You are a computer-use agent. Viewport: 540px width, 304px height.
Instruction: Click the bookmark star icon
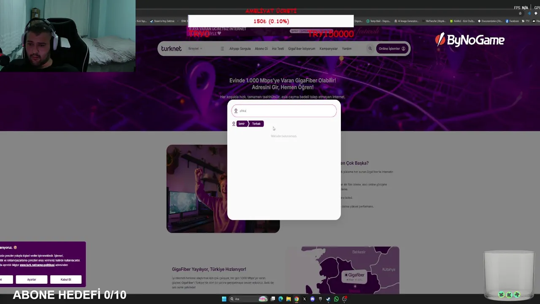(520, 14)
